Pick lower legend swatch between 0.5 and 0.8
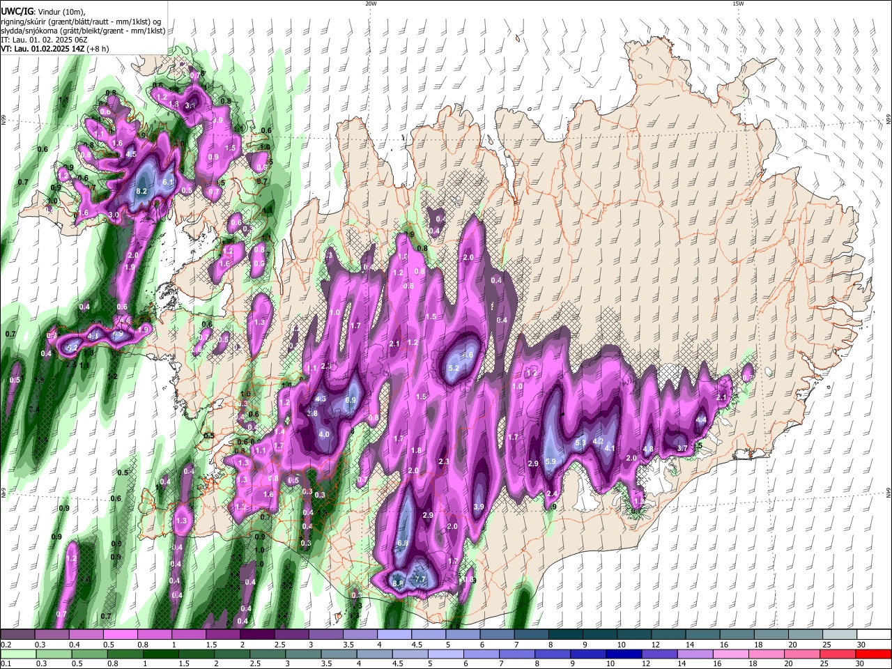Viewport: 892px width, 669px height. 91,654
